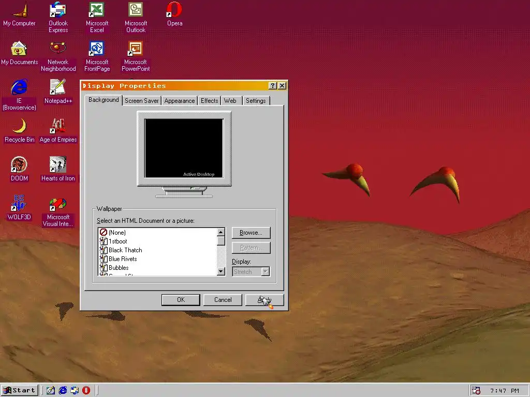Click the taskbar clock showing 7:47 PM
The width and height of the screenshot is (530, 397).
pos(504,391)
